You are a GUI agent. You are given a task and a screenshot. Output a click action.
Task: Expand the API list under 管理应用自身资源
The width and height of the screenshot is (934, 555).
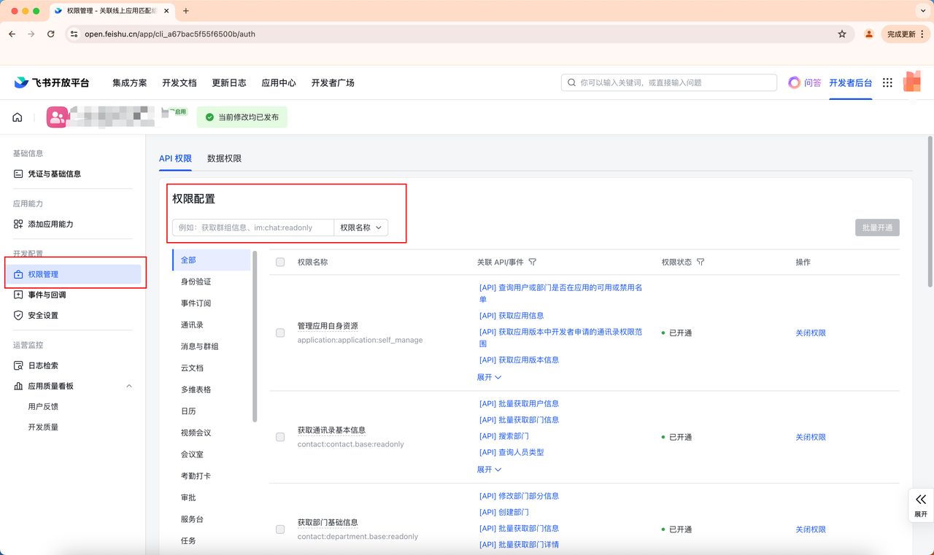pyautogui.click(x=489, y=377)
